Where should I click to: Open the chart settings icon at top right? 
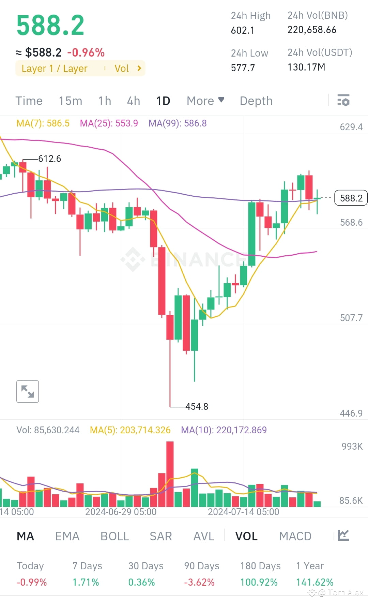click(x=343, y=101)
